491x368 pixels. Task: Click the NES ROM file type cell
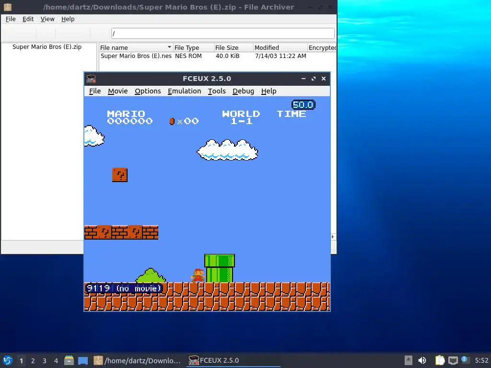[x=188, y=56]
